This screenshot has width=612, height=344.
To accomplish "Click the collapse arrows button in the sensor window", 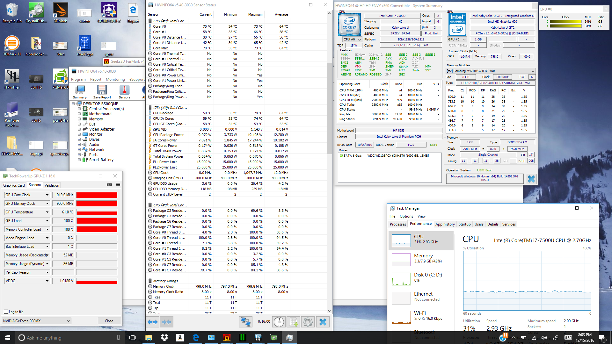I will (x=166, y=322).
